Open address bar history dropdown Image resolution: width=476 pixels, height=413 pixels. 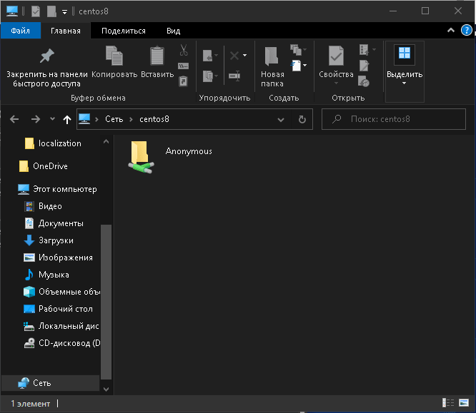[x=281, y=120]
